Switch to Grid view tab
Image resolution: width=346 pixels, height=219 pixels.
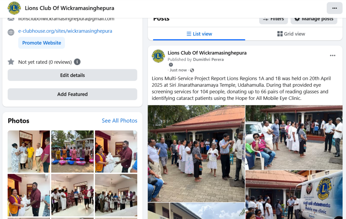point(291,34)
